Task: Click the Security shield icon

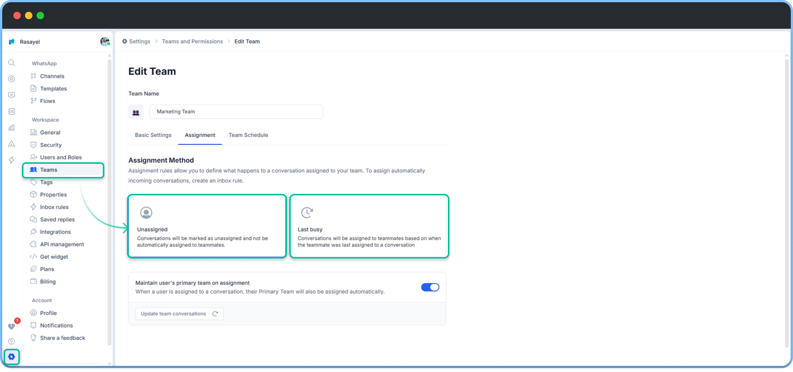Action: (33, 145)
